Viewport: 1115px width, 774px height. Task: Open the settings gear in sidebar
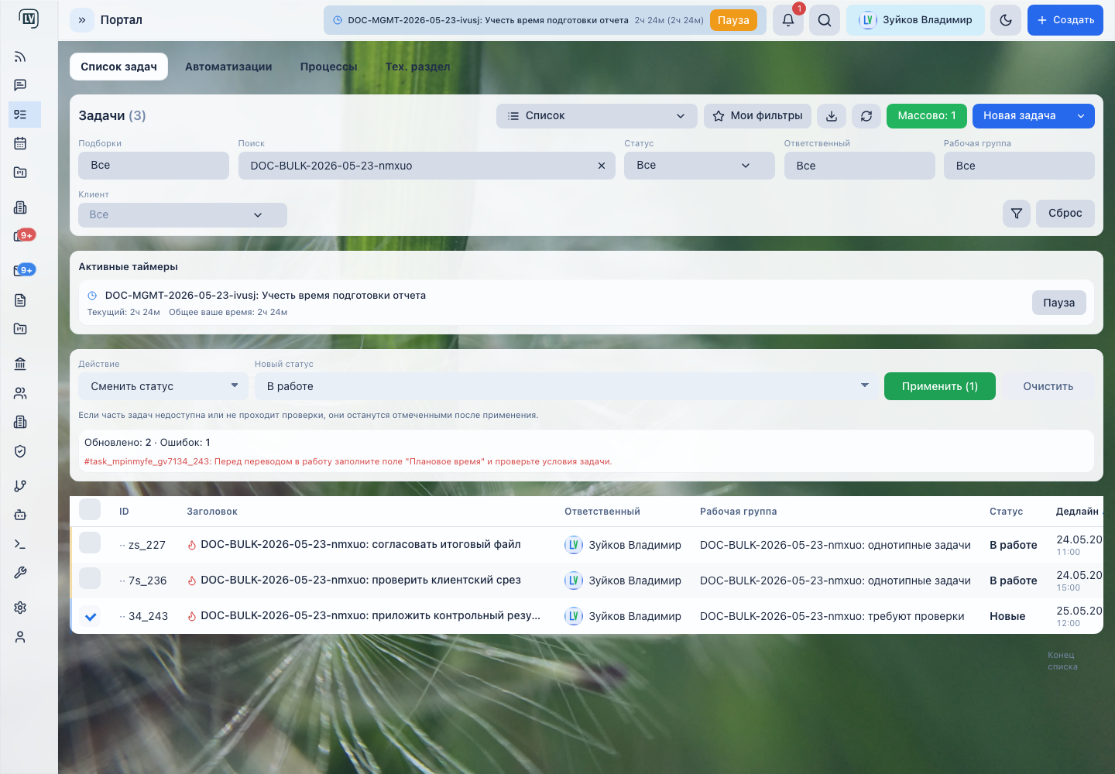[x=20, y=608]
